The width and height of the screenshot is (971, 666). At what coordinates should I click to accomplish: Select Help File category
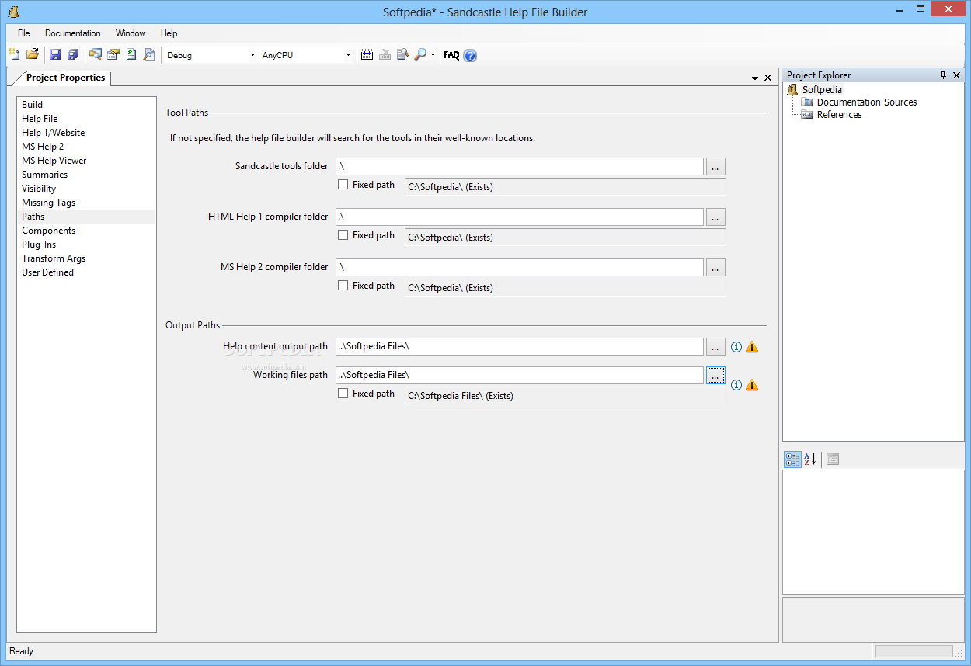click(86, 119)
